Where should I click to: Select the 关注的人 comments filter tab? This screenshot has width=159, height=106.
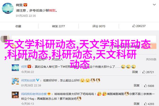pos(57,59)
